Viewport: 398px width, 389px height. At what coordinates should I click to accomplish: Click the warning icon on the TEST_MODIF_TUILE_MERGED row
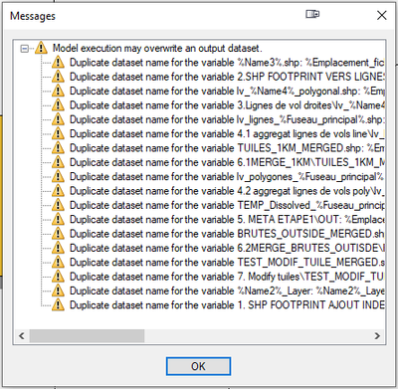[x=58, y=262]
